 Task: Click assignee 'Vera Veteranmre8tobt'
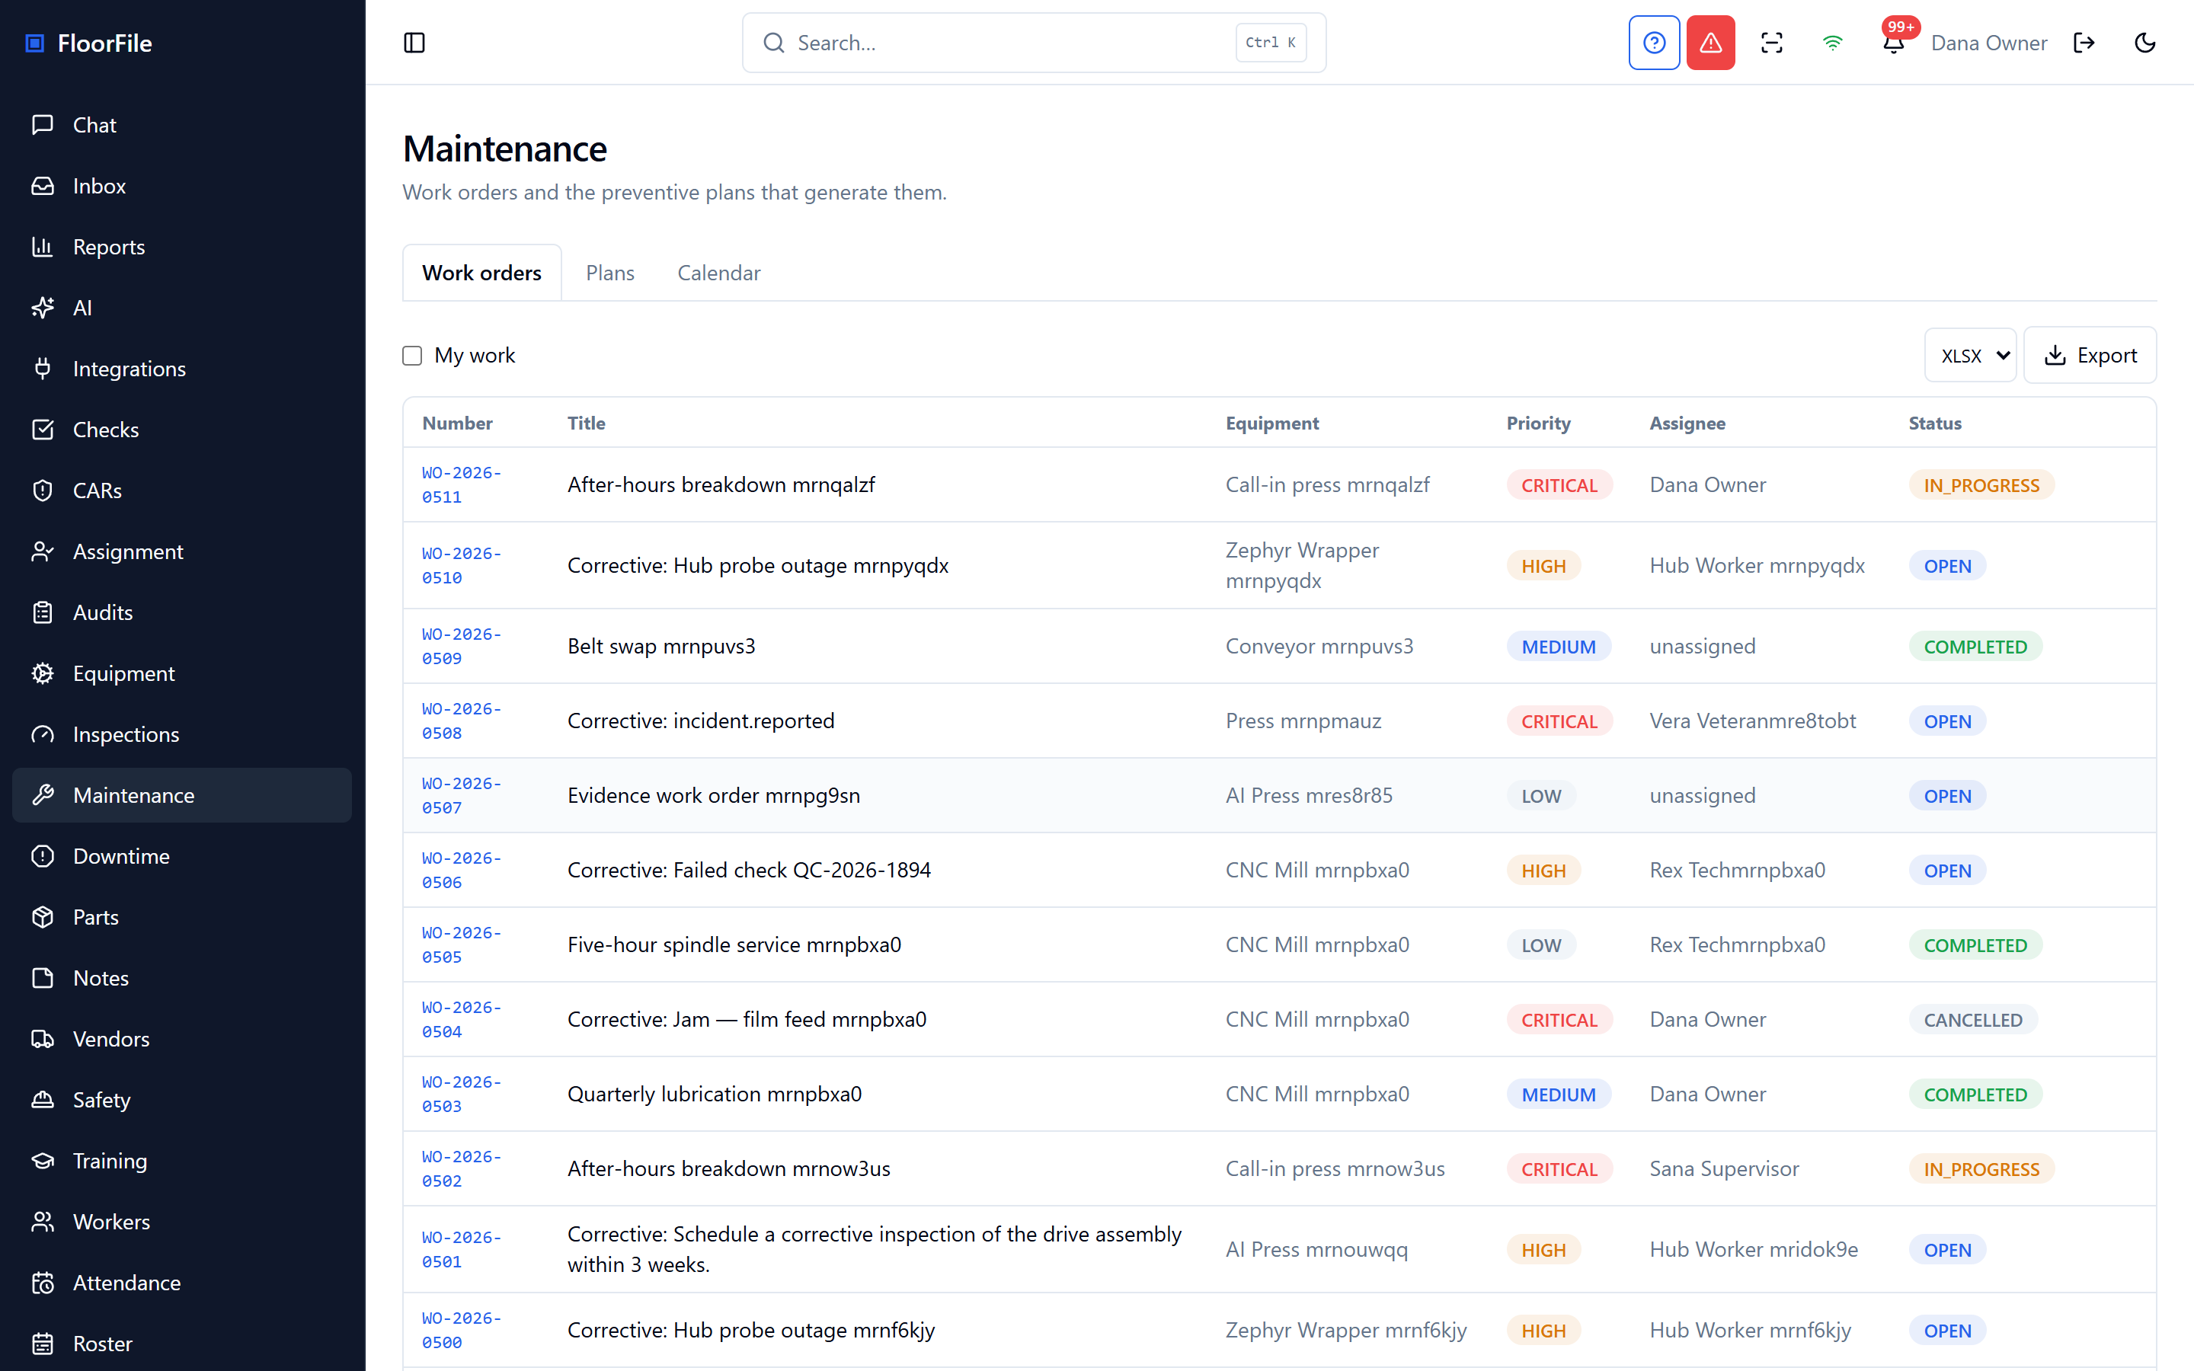point(1752,721)
